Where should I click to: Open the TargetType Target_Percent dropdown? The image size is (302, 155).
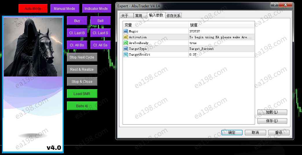(221, 49)
